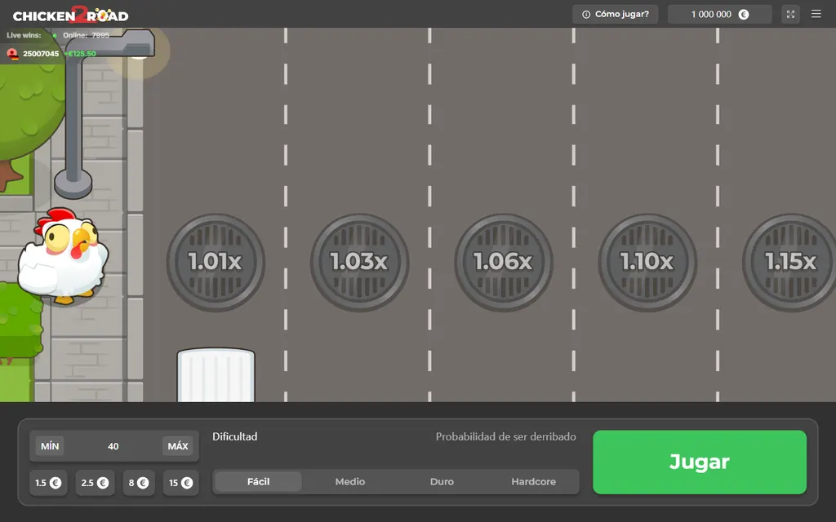Select the 1.03x manhole cover

[x=359, y=262]
